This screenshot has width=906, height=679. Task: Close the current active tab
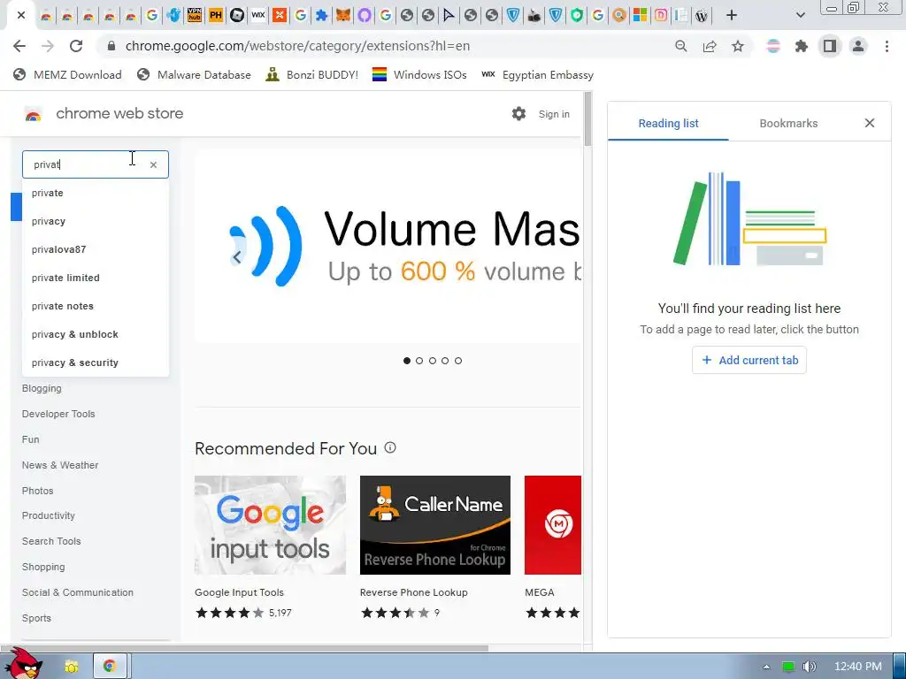coord(21,15)
